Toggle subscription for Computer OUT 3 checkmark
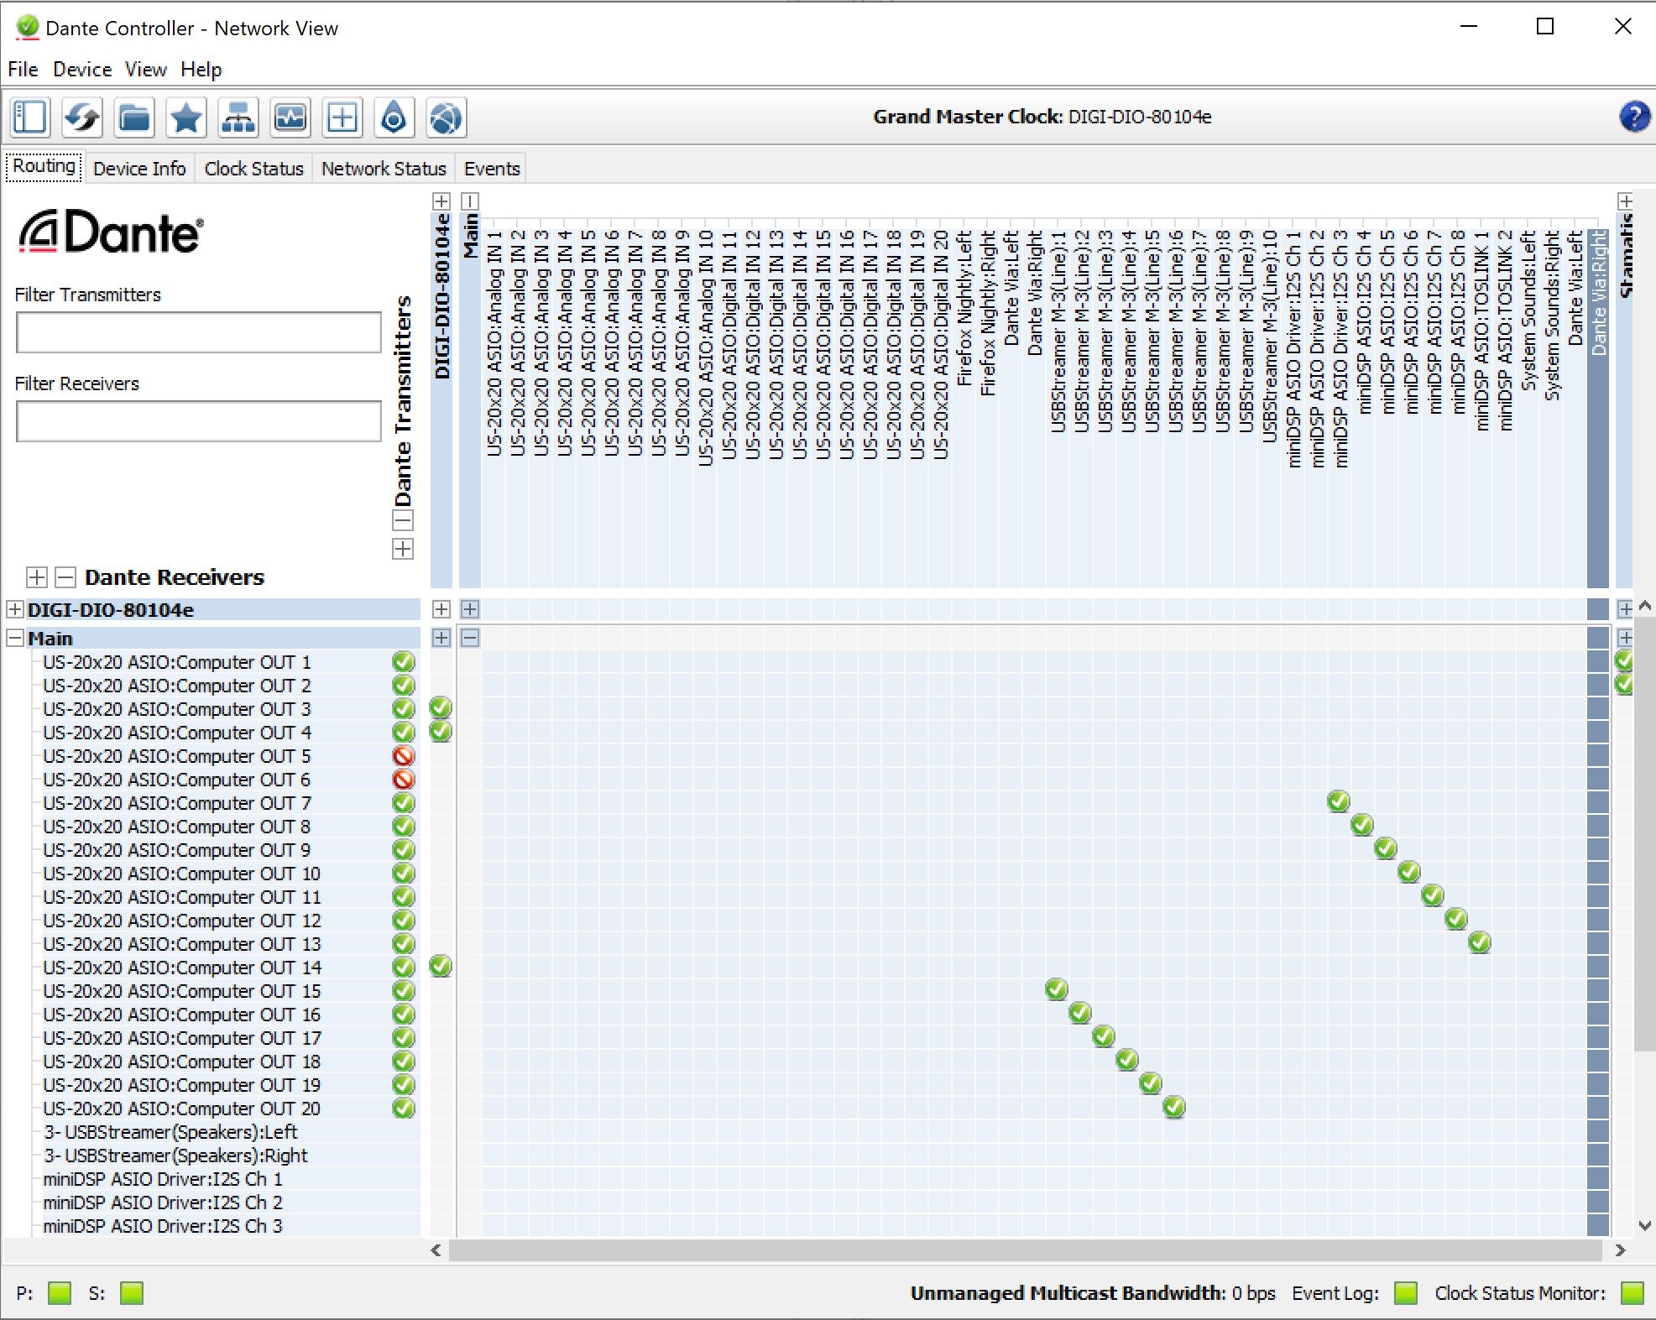Image resolution: width=1656 pixels, height=1320 pixels. pyautogui.click(x=441, y=708)
